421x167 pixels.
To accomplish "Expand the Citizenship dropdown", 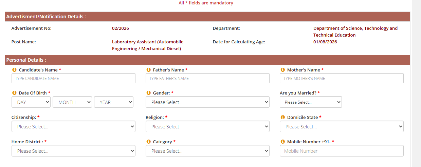I will tap(73, 126).
